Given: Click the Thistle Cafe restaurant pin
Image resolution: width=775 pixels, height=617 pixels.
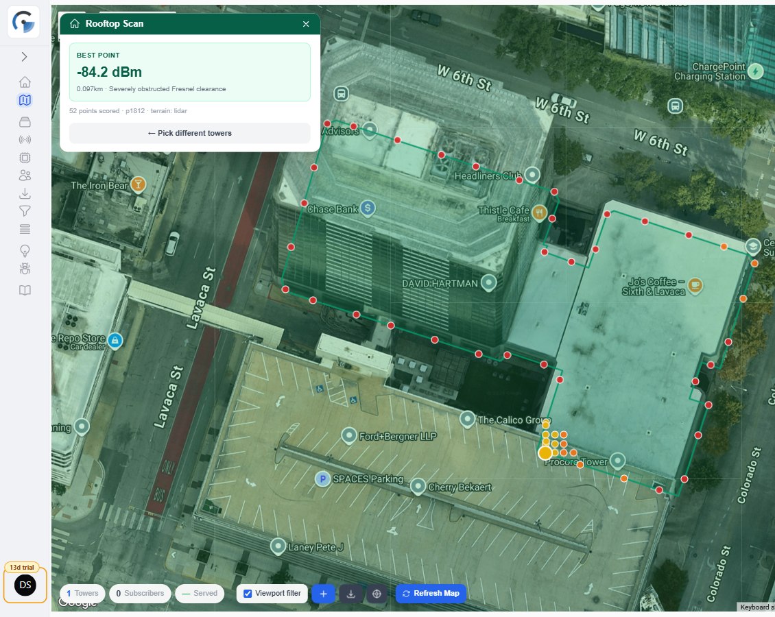Looking at the screenshot, I should (x=539, y=213).
